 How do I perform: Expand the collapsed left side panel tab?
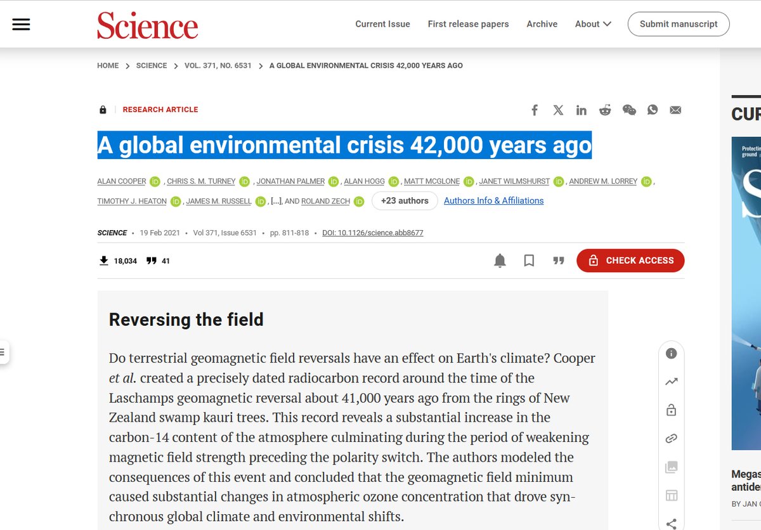tap(4, 351)
